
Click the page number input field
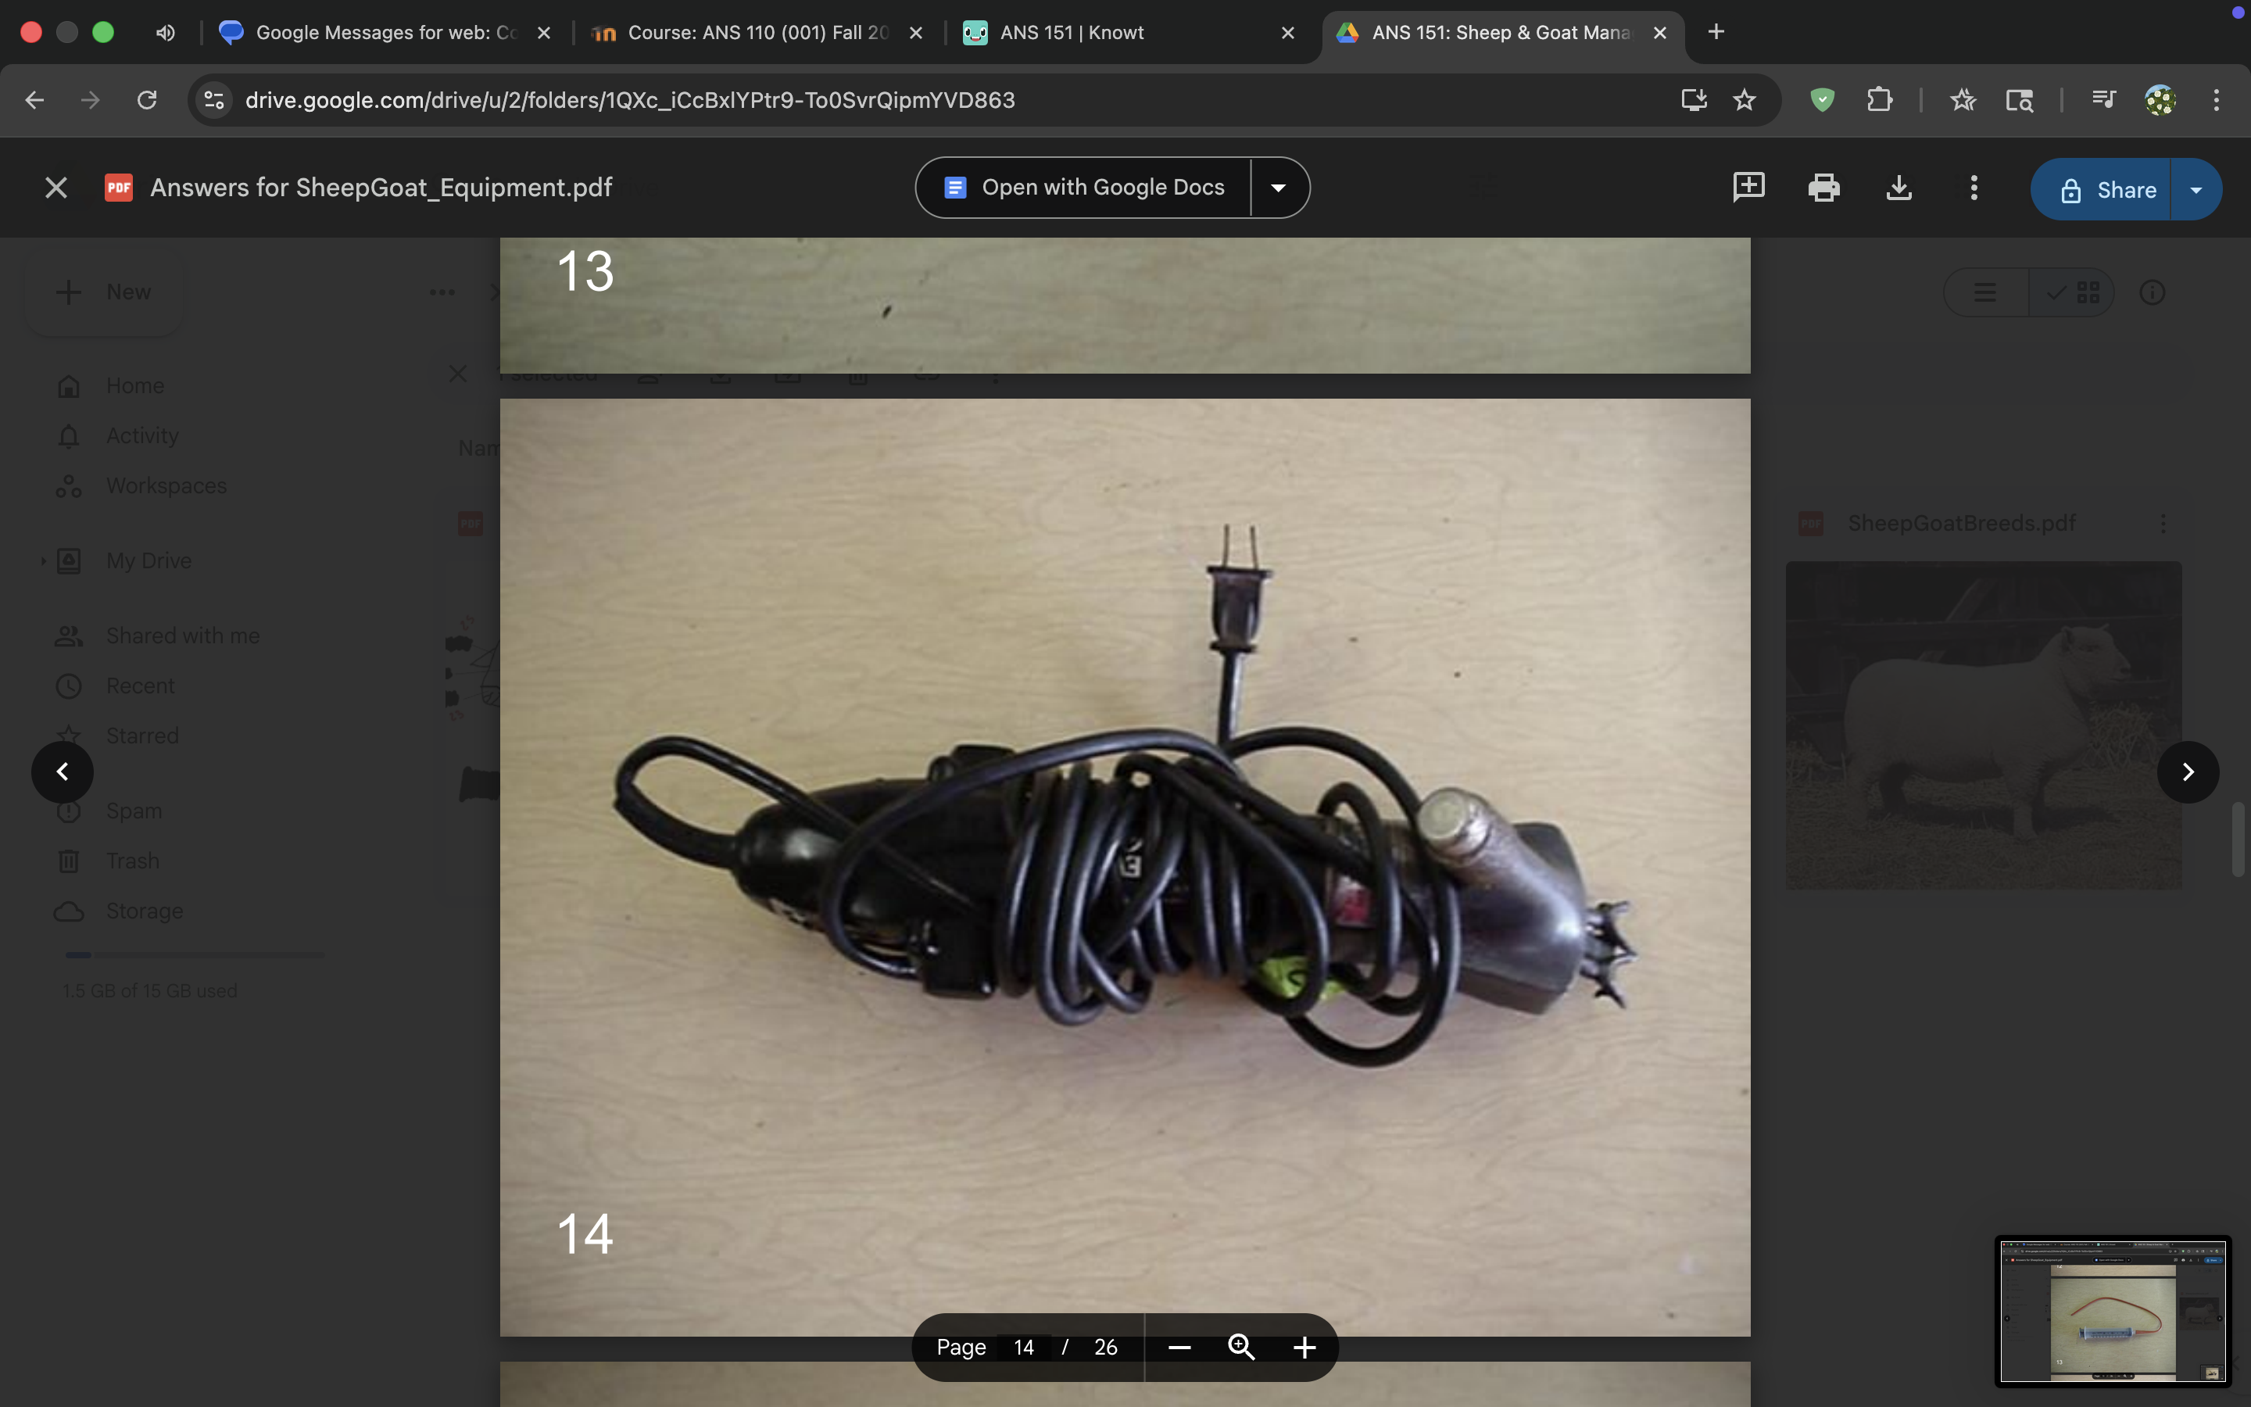(1024, 1347)
